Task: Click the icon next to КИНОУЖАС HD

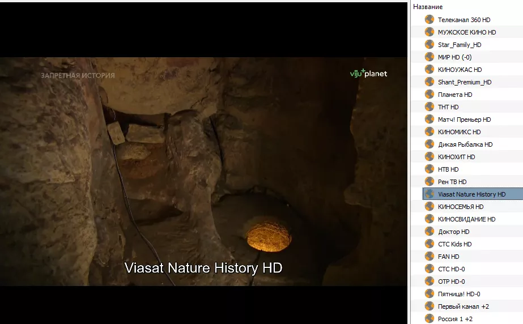Action: pos(430,69)
